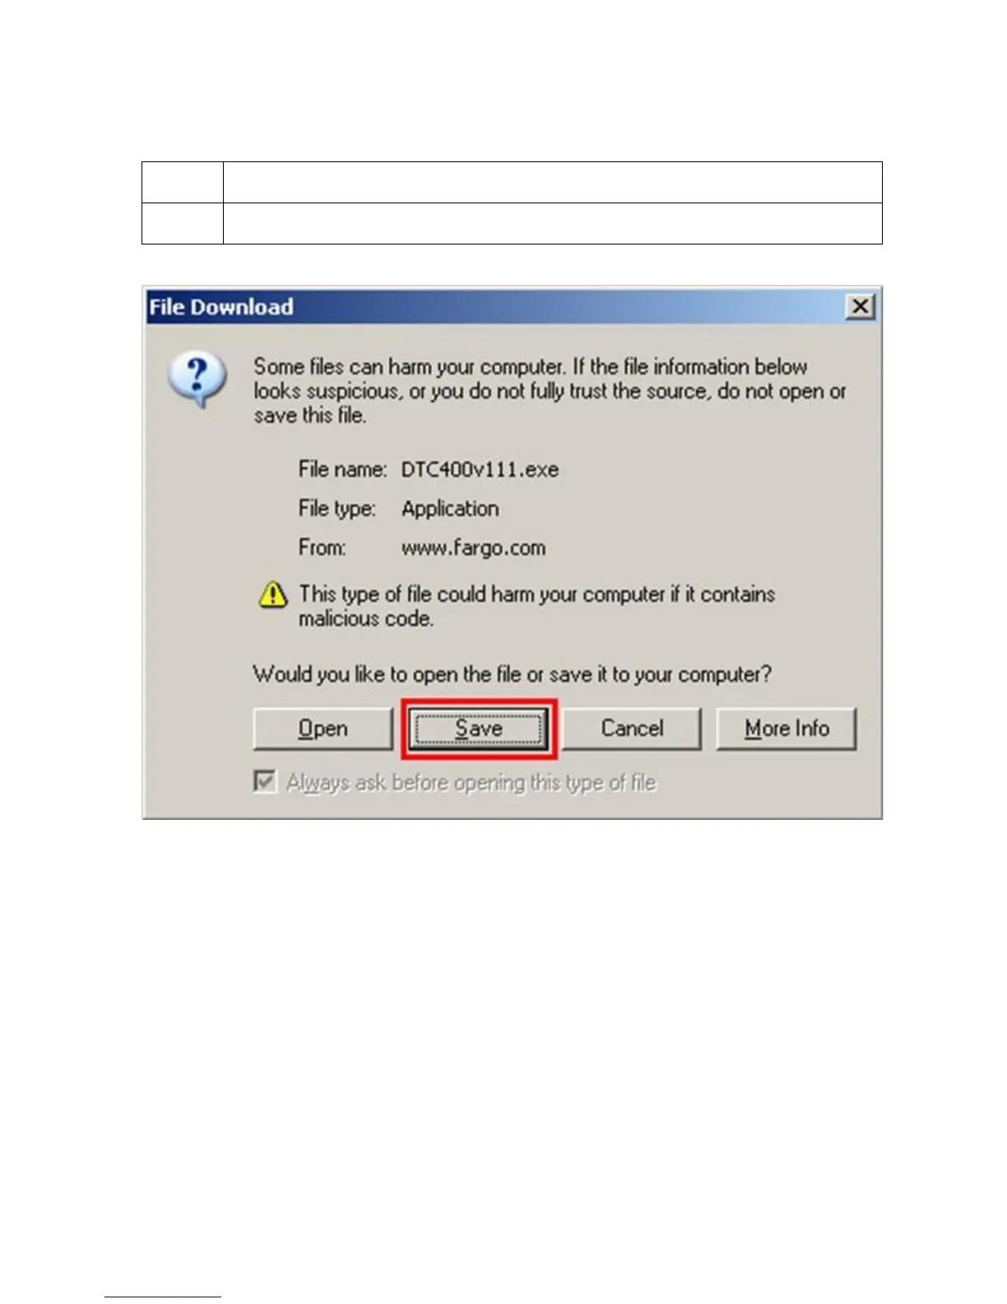Image resolution: width=1007 pixels, height=1304 pixels.
Task: Click the Save button
Action: pos(479,729)
